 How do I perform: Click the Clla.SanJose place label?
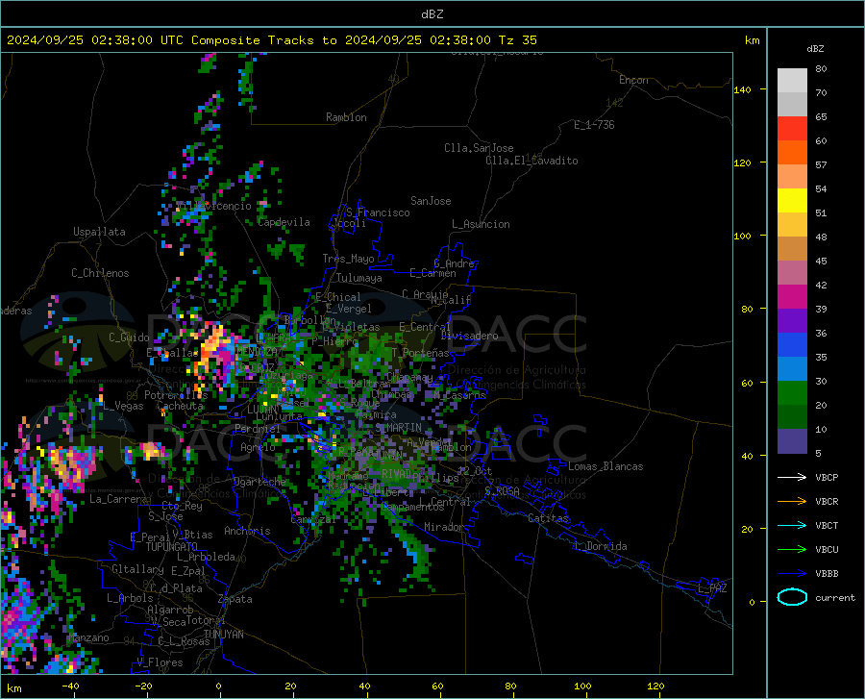tap(479, 148)
